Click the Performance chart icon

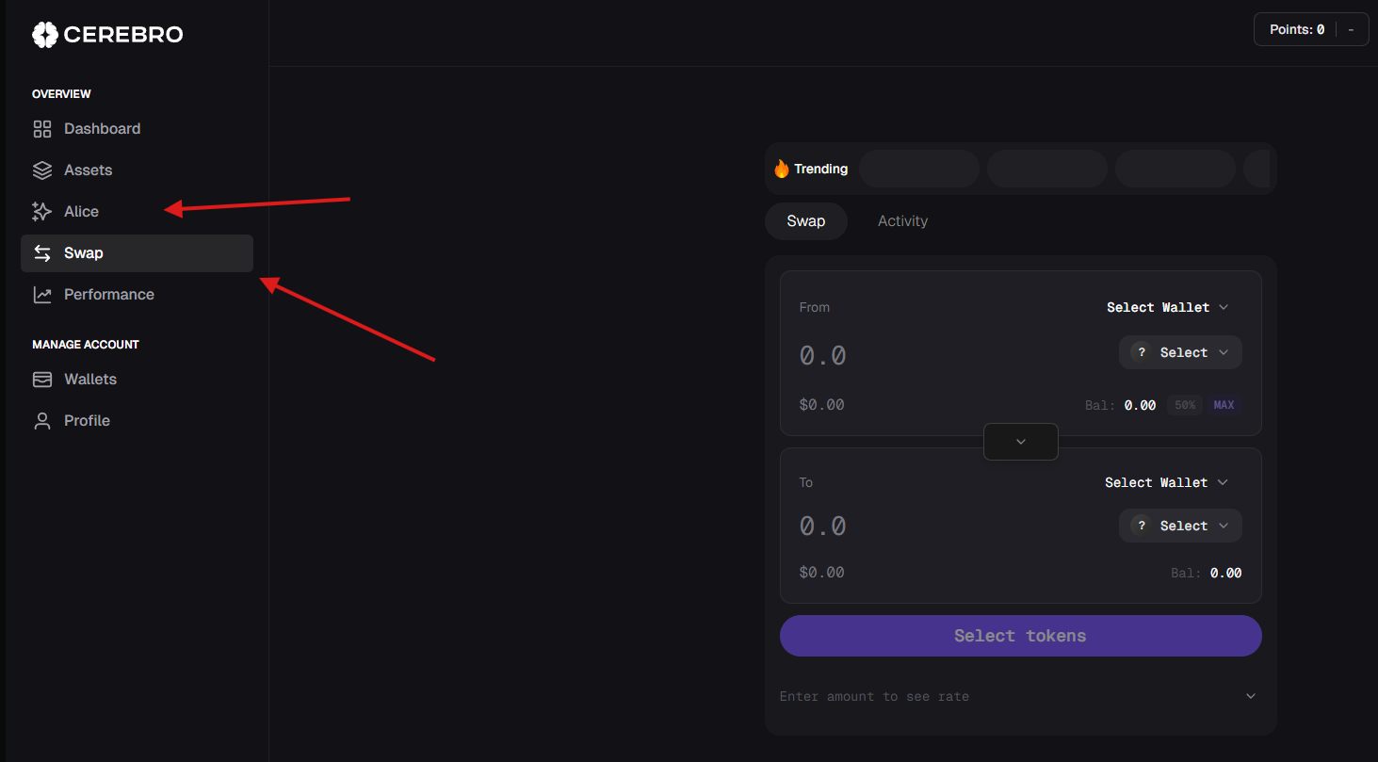click(x=42, y=295)
